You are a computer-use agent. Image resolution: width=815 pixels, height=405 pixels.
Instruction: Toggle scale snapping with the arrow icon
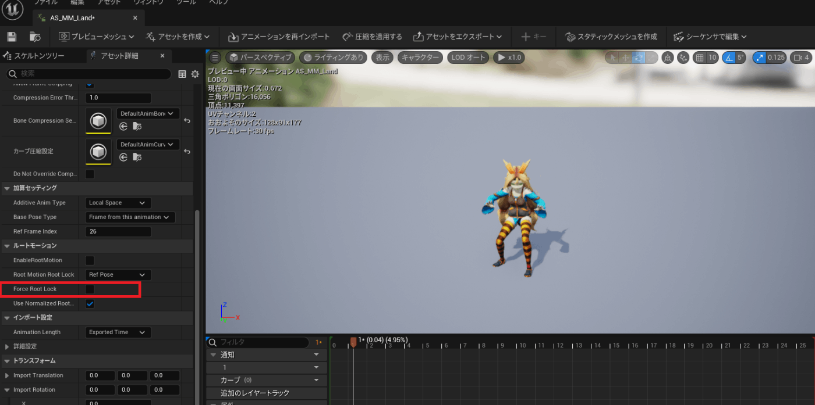[x=759, y=58]
